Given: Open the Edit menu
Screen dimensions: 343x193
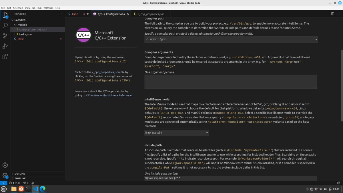Looking at the screenshot, I should pos(9,8).
